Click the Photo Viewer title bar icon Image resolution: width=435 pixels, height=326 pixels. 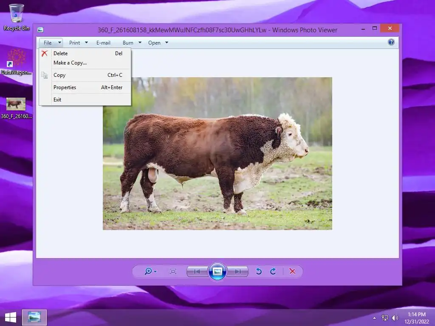coord(40,30)
